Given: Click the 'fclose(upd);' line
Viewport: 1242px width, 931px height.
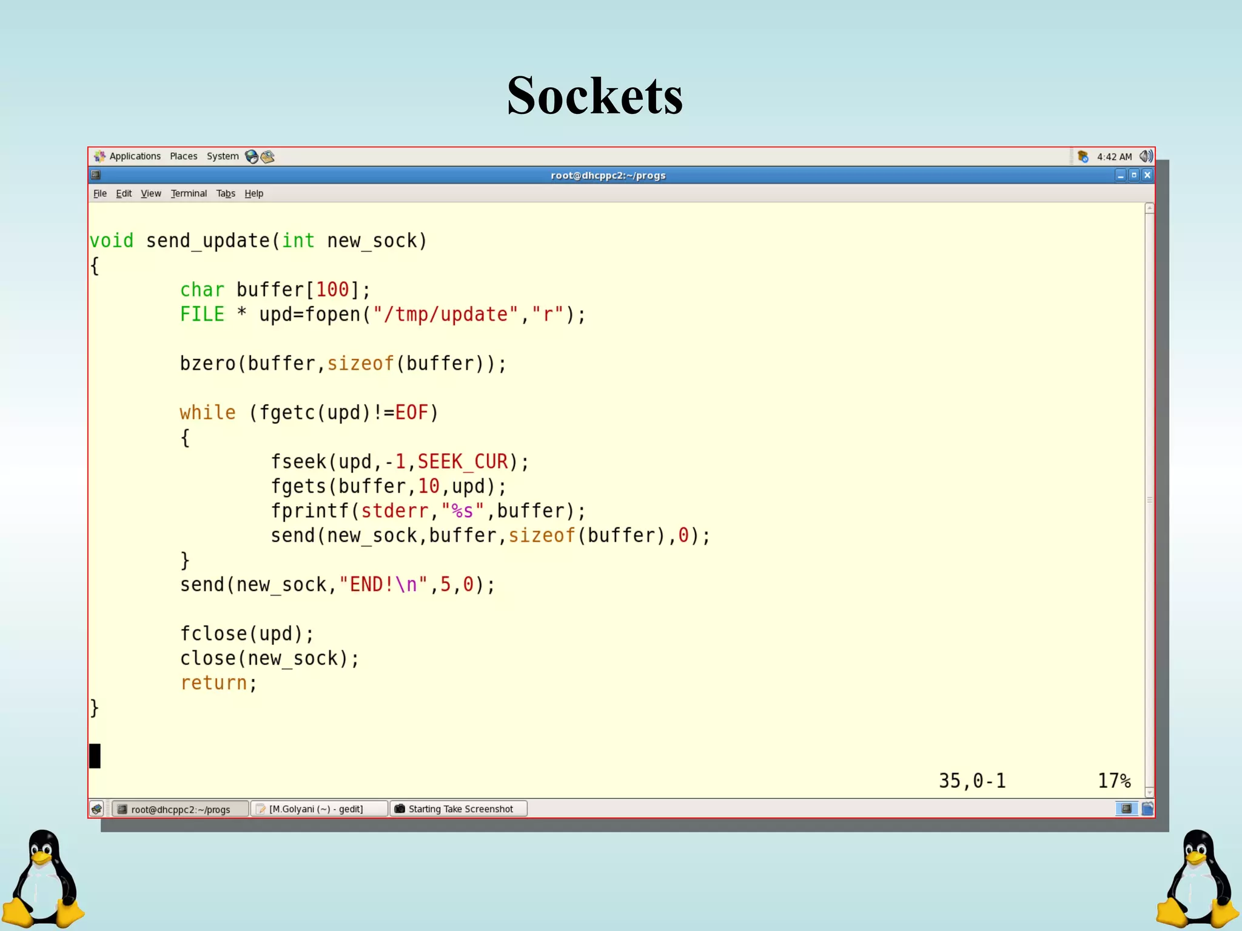Looking at the screenshot, I should tap(247, 634).
